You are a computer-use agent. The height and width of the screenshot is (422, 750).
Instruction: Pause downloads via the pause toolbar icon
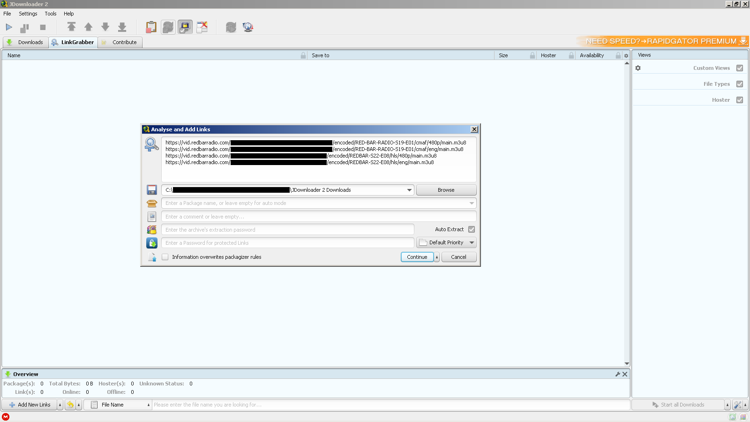click(x=25, y=28)
